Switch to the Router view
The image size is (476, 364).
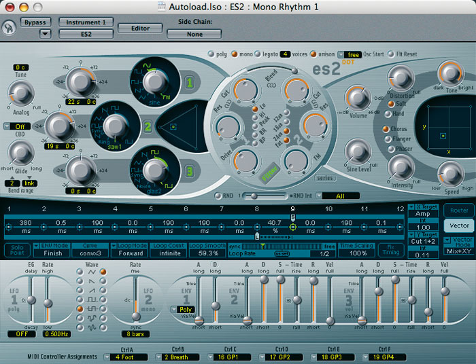coord(459,211)
